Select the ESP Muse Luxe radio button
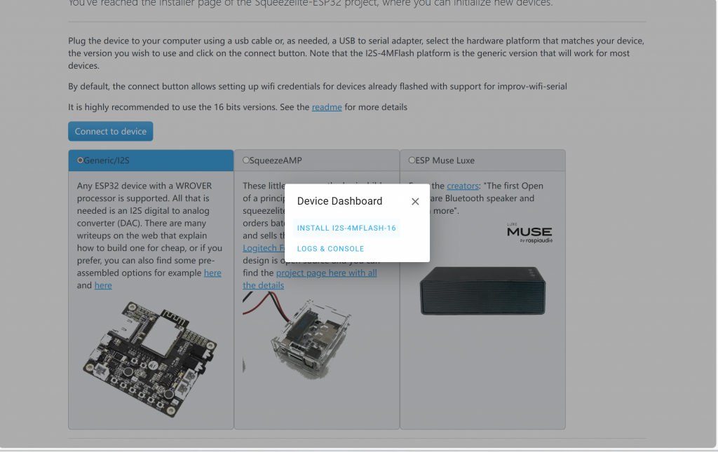This screenshot has height=452, width=718. pyautogui.click(x=412, y=160)
